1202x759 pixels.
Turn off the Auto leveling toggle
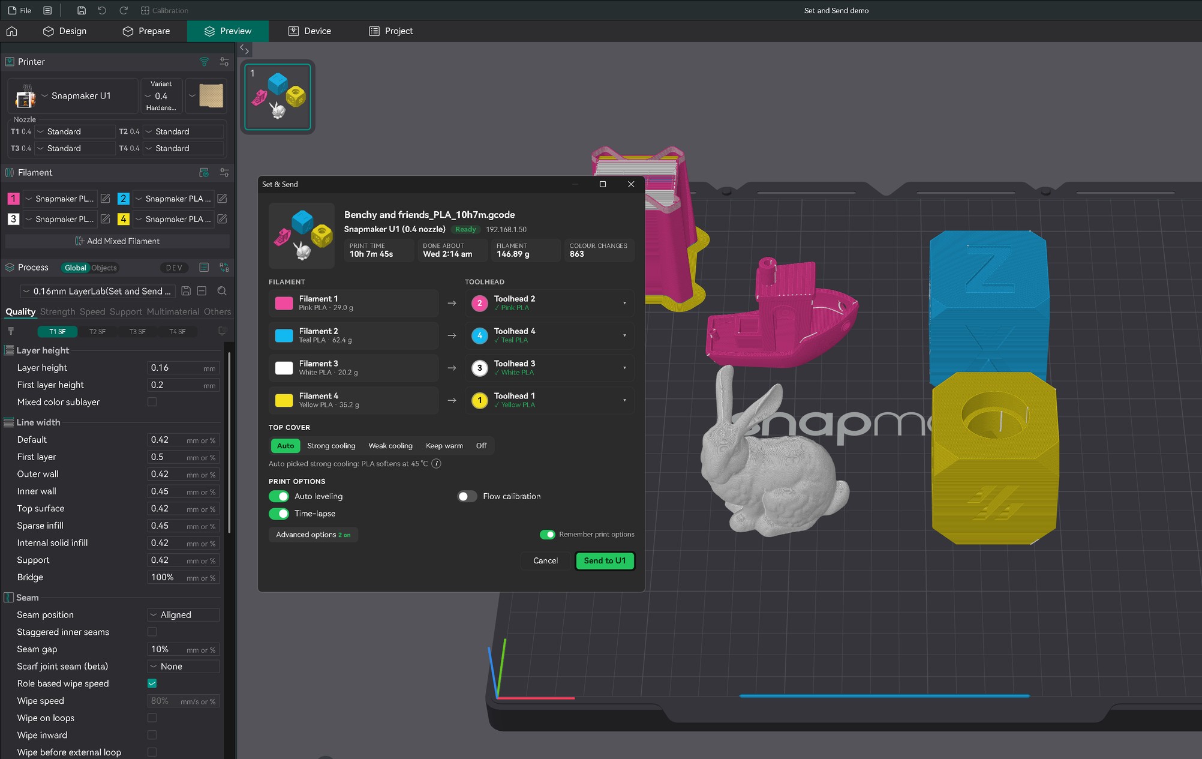279,496
